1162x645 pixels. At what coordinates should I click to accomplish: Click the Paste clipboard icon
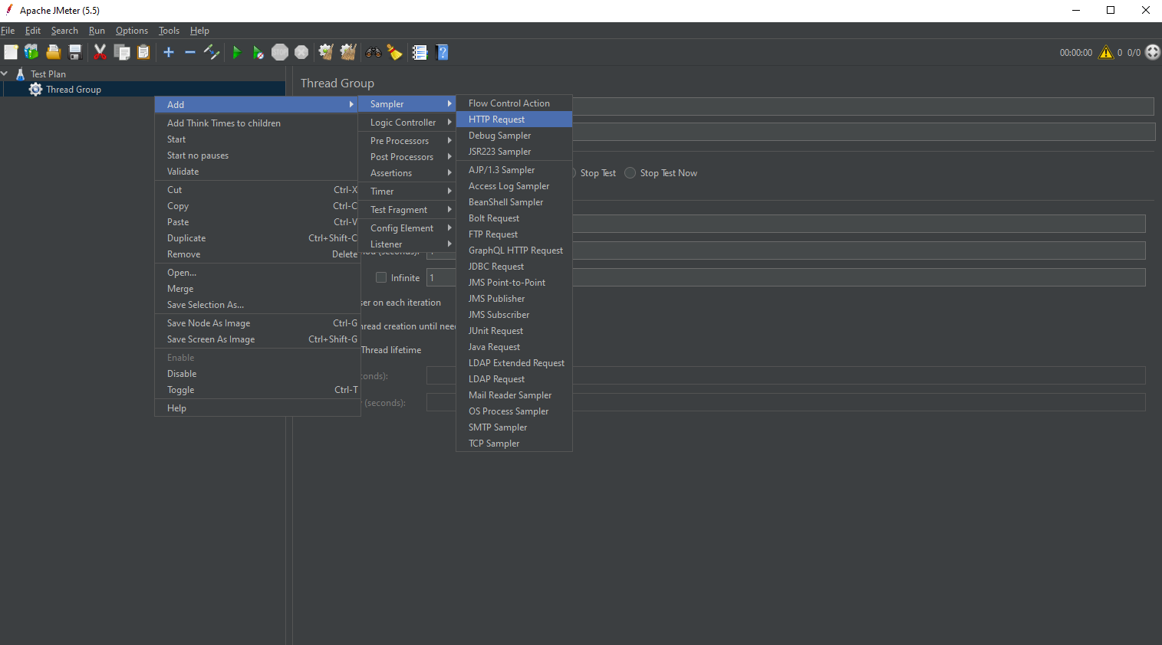coord(143,52)
